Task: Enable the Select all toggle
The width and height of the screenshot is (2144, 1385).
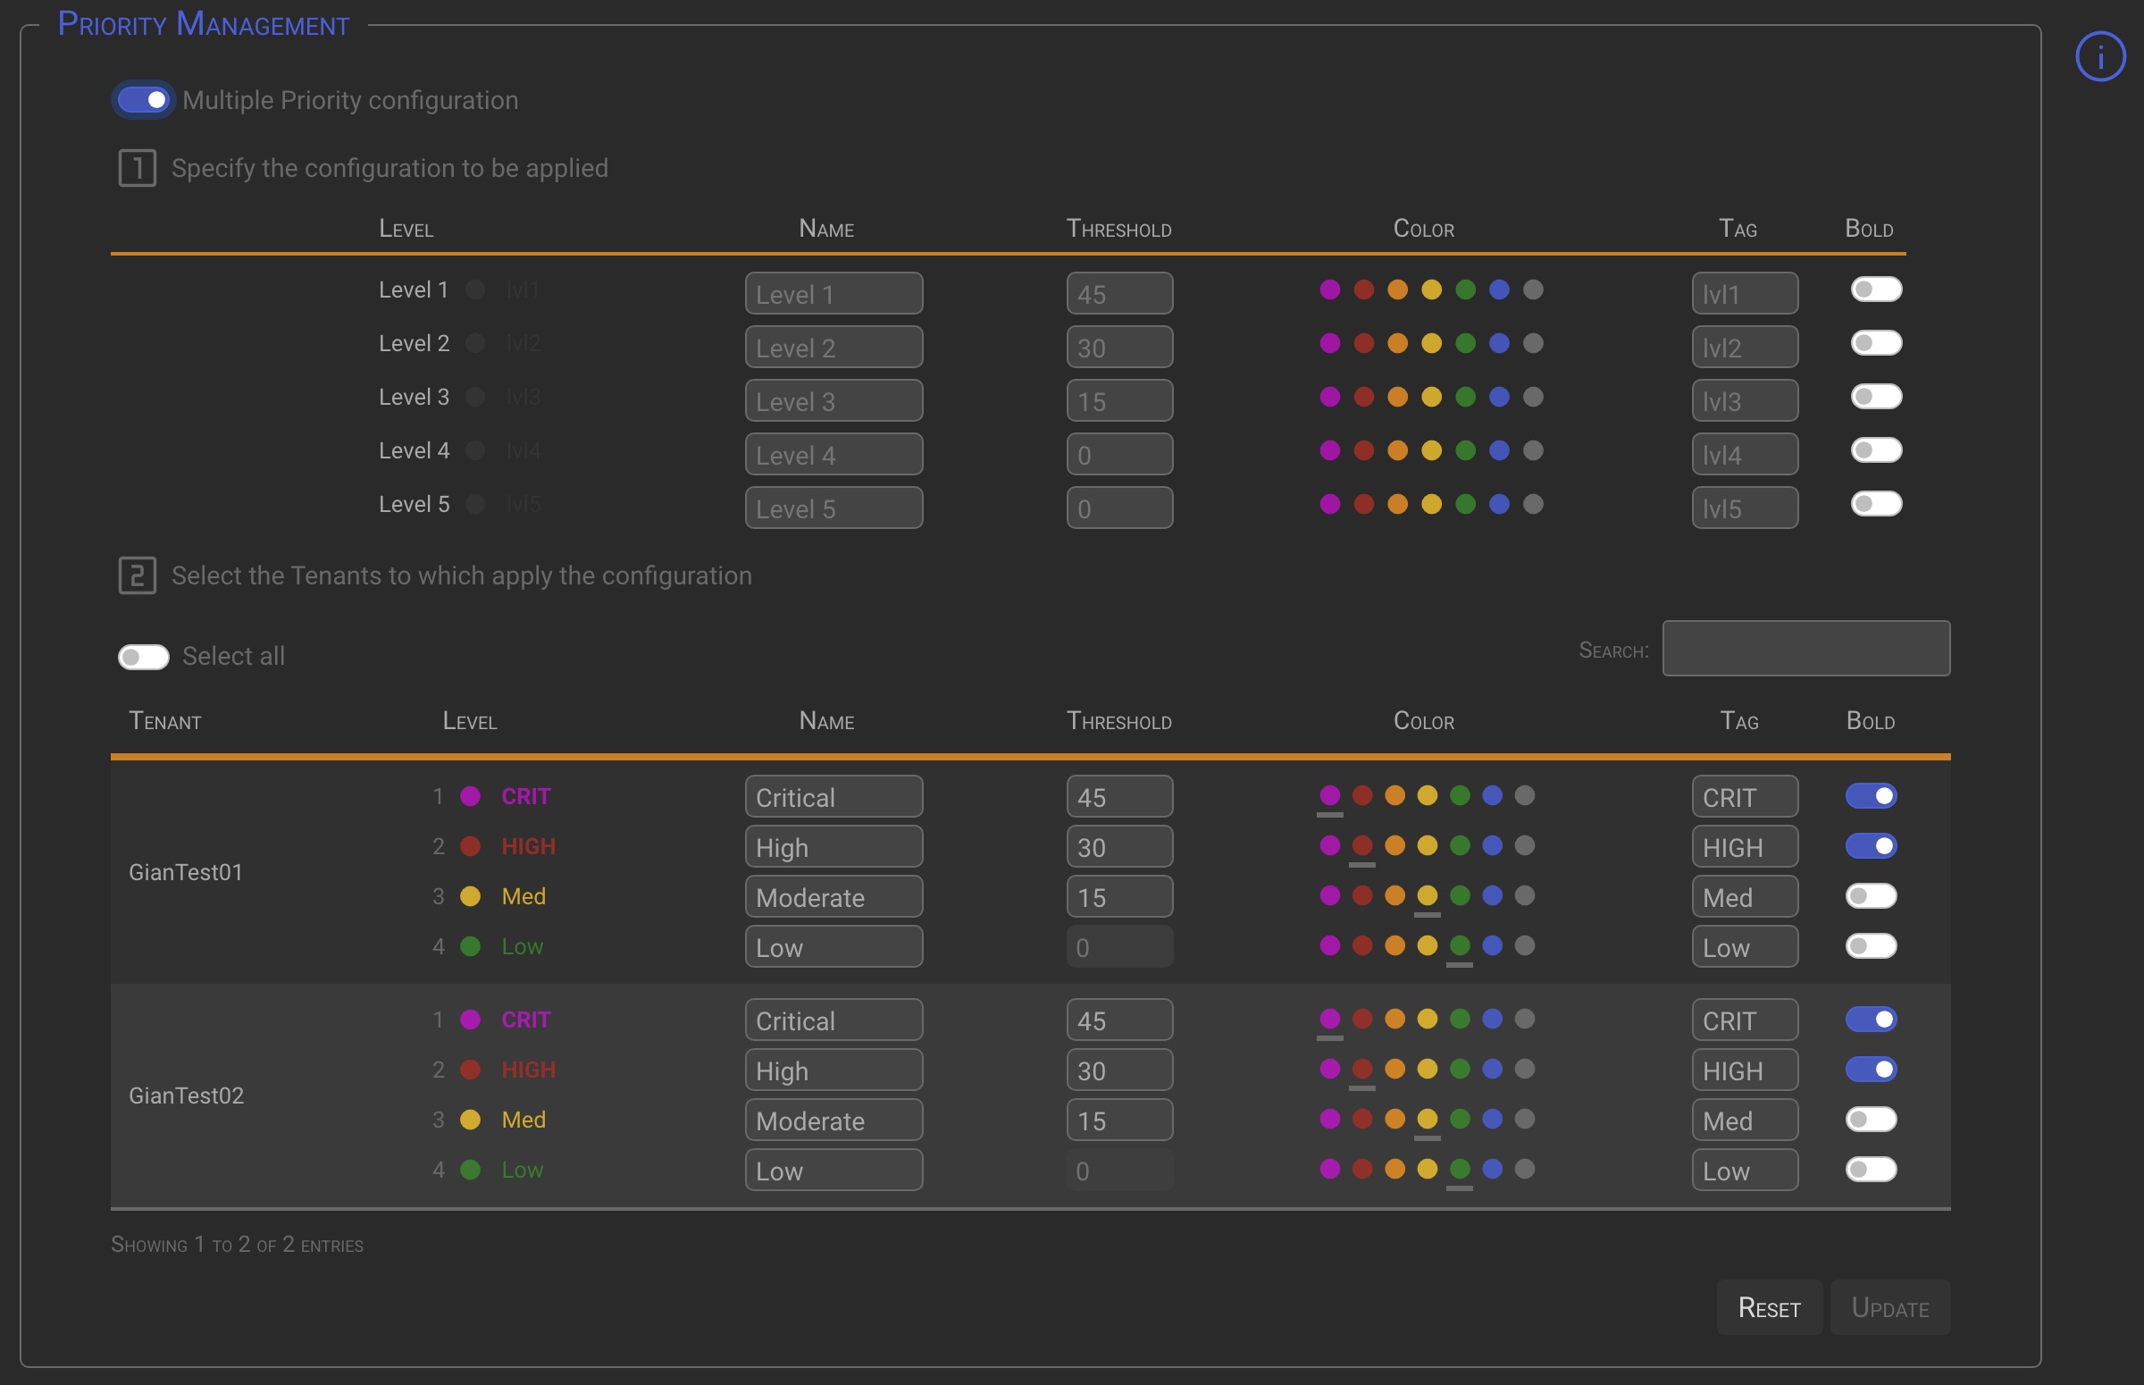Action: tap(143, 657)
